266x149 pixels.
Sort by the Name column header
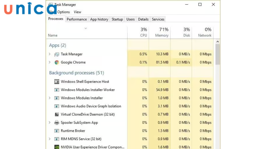coord(53,35)
